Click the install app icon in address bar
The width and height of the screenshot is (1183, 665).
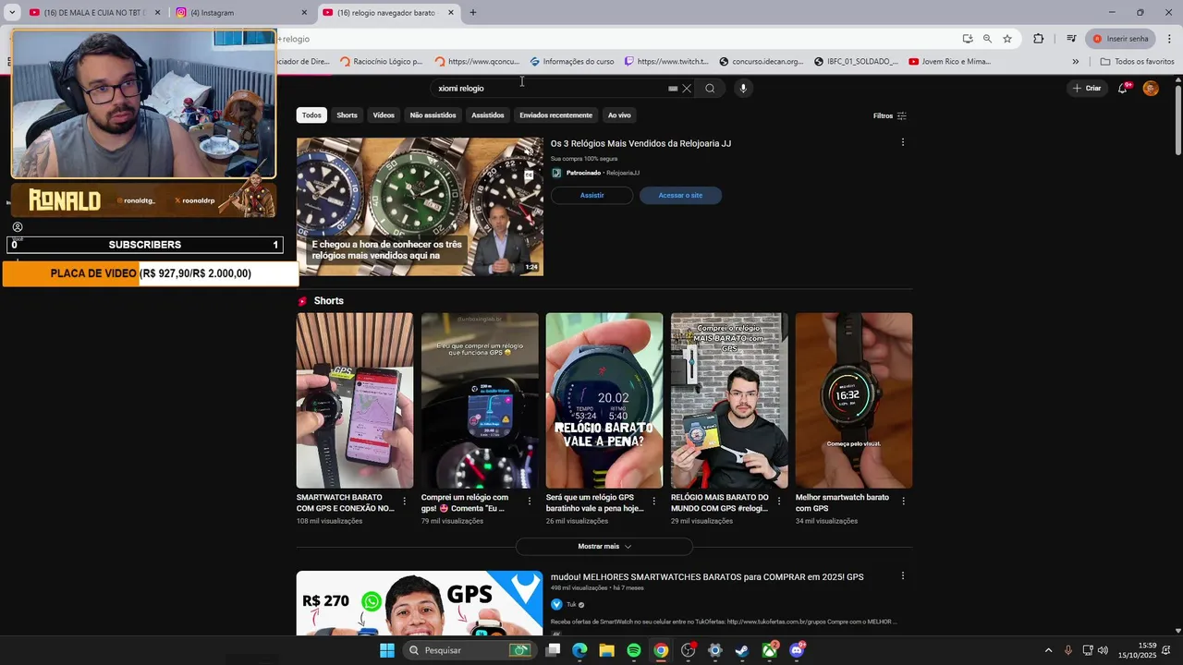click(x=968, y=39)
